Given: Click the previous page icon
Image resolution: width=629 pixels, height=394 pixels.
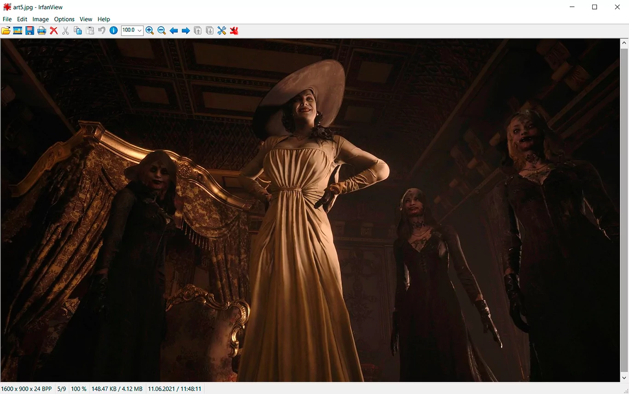Looking at the screenshot, I should click(x=198, y=31).
